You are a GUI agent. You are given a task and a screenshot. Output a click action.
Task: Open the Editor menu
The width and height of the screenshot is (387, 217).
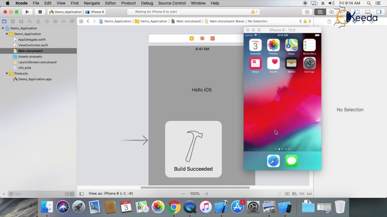(x=110, y=3)
